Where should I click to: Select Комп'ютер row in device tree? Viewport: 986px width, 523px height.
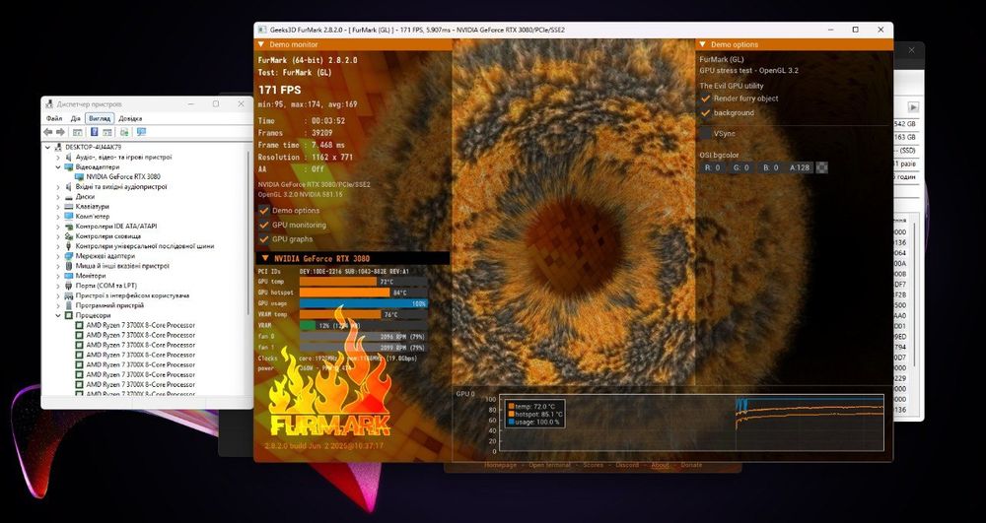(x=93, y=216)
